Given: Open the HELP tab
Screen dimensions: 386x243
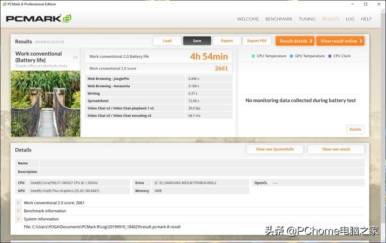Looking at the screenshot, I should point(366,19).
